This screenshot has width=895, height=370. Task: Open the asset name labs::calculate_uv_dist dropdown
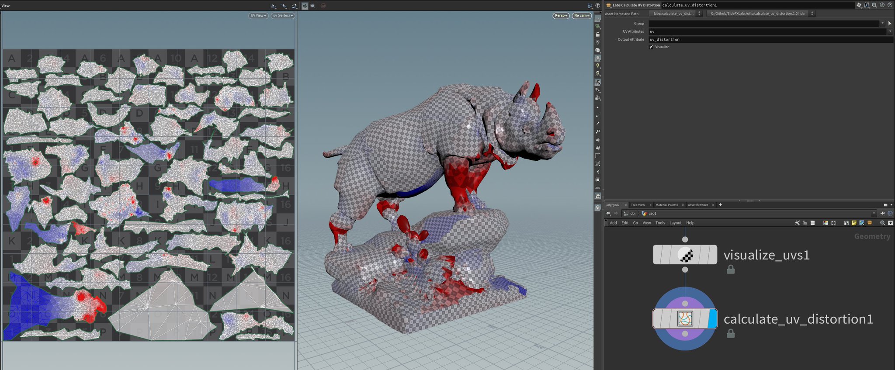[x=676, y=14]
